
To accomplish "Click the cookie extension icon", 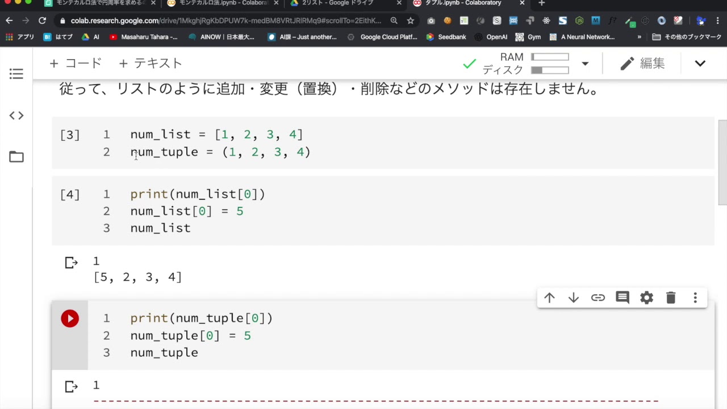I will pyautogui.click(x=448, y=21).
